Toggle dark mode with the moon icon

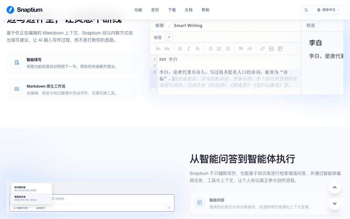(x=307, y=10)
